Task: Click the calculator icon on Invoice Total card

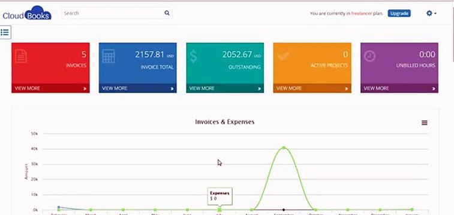Action: (x=109, y=56)
